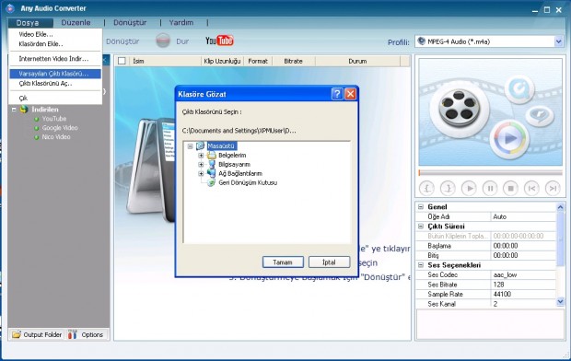Stop playback with the stop button
The image size is (571, 361).
[510, 189]
